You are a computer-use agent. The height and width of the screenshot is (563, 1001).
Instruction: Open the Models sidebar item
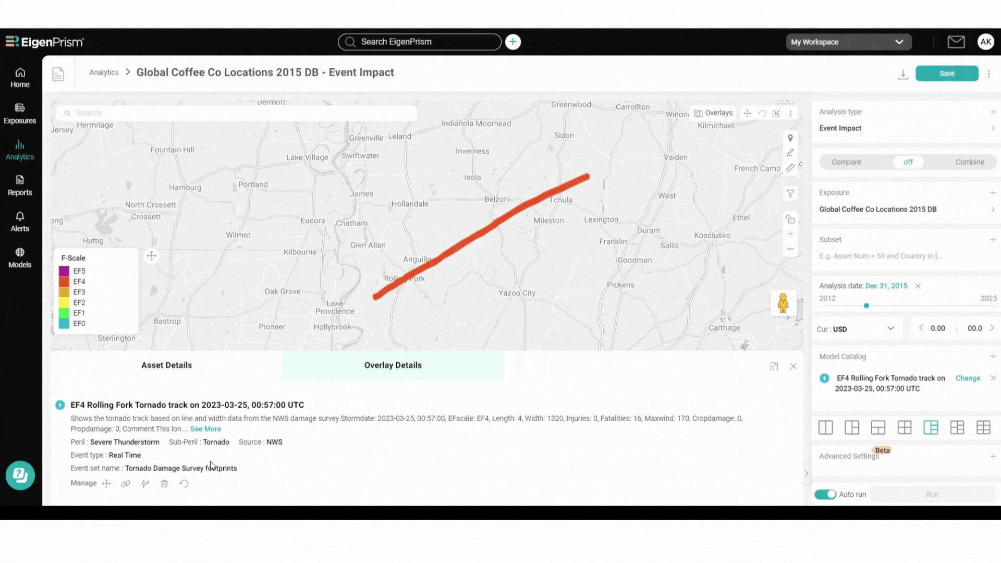[x=20, y=258]
